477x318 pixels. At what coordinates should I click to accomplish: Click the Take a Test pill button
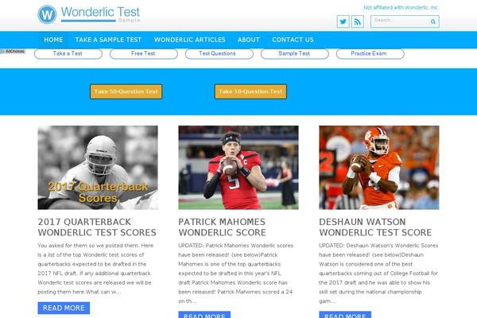68,53
